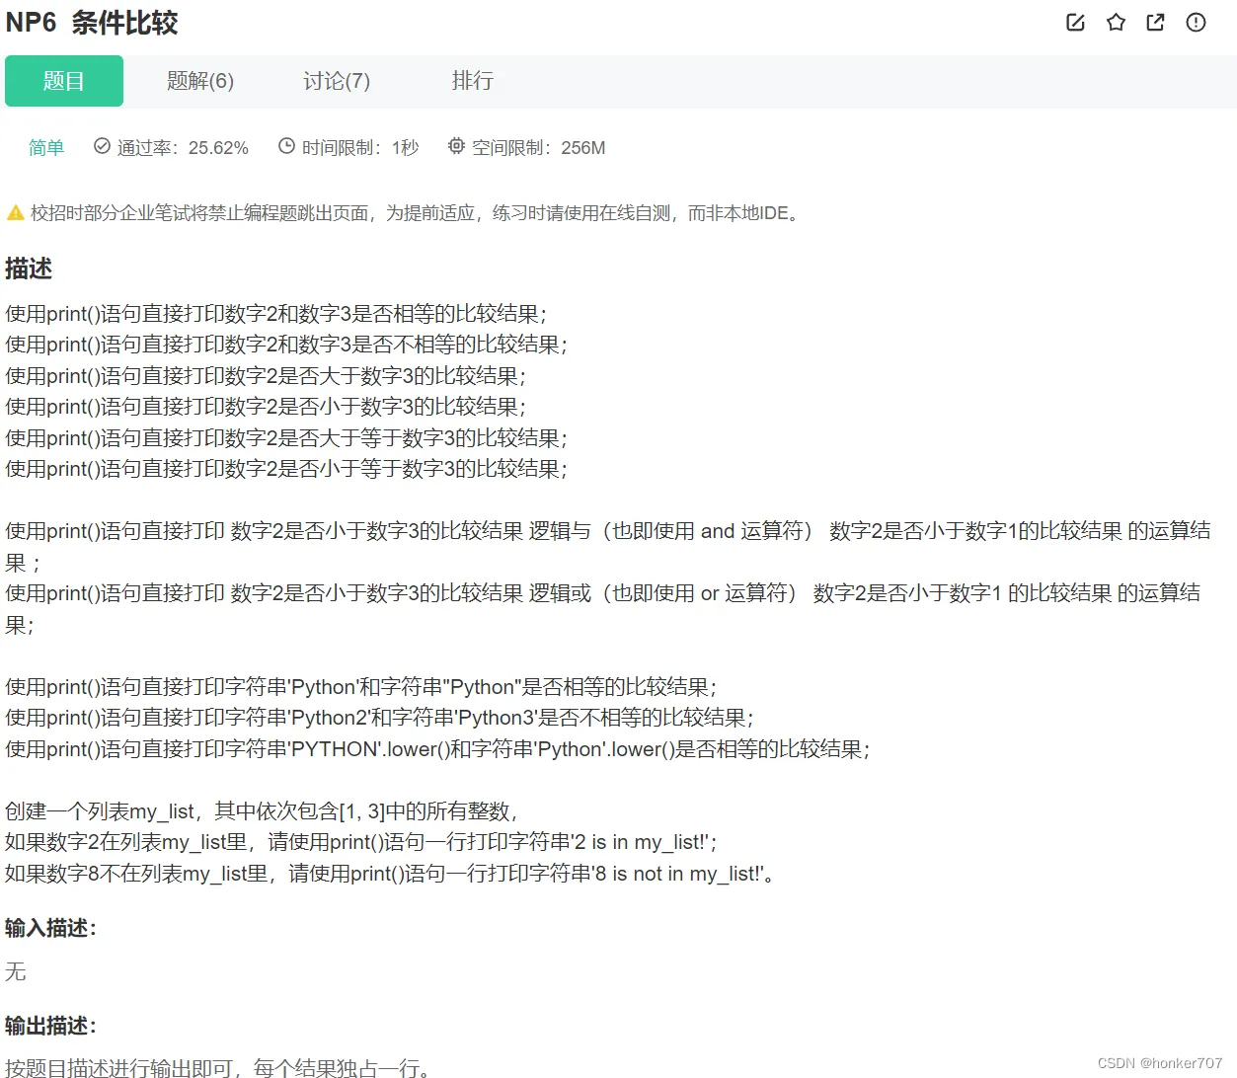This screenshot has width=1237, height=1078.
Task: Switch to the 题解(6) tab
Action: (200, 81)
